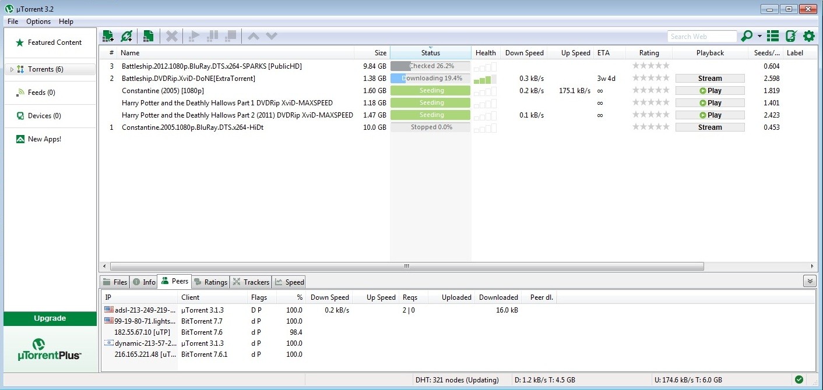Click the Checked 26.2% progress bar

point(430,66)
